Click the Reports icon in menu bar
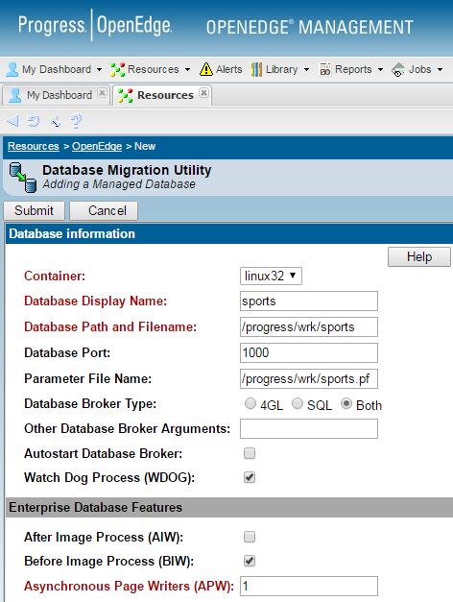Screen dimensions: 453x602 click(x=325, y=69)
